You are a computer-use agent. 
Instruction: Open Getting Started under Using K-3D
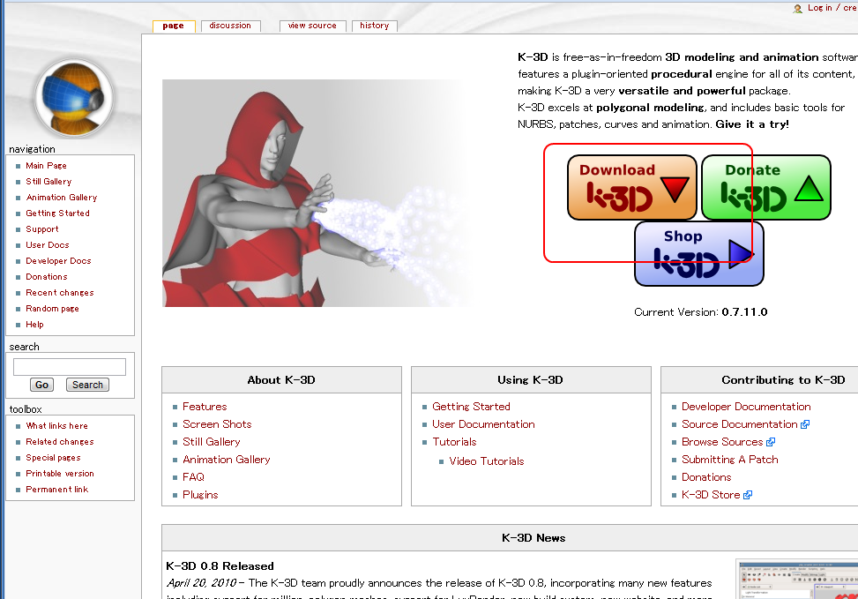point(471,407)
